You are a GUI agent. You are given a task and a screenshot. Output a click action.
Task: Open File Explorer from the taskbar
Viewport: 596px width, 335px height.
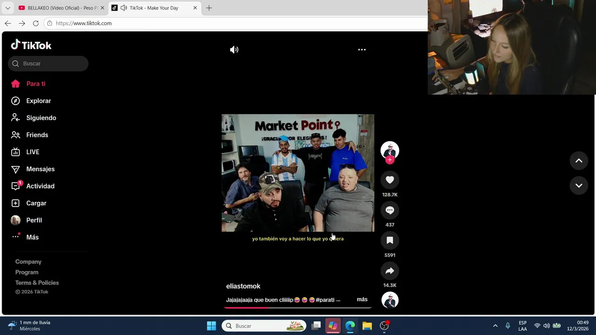tap(367, 326)
